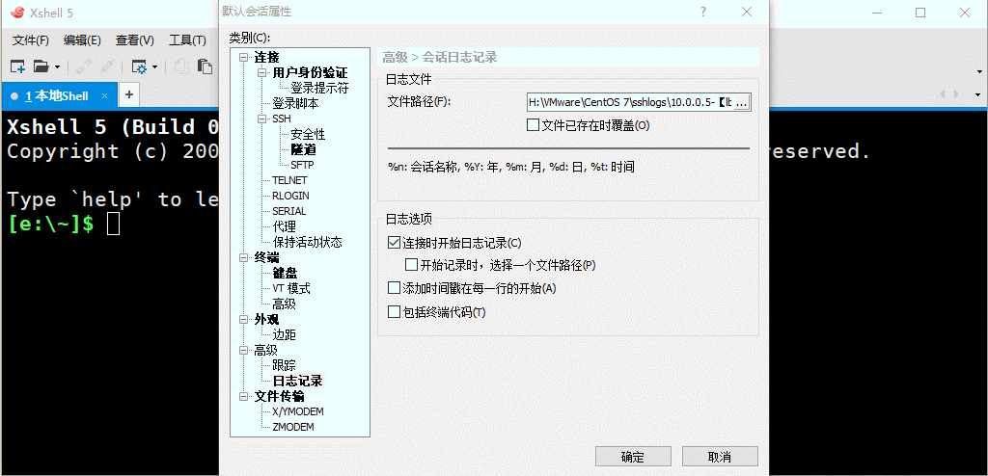
Task: Click the Open folder icon in Xshell toolbar
Action: [41, 66]
